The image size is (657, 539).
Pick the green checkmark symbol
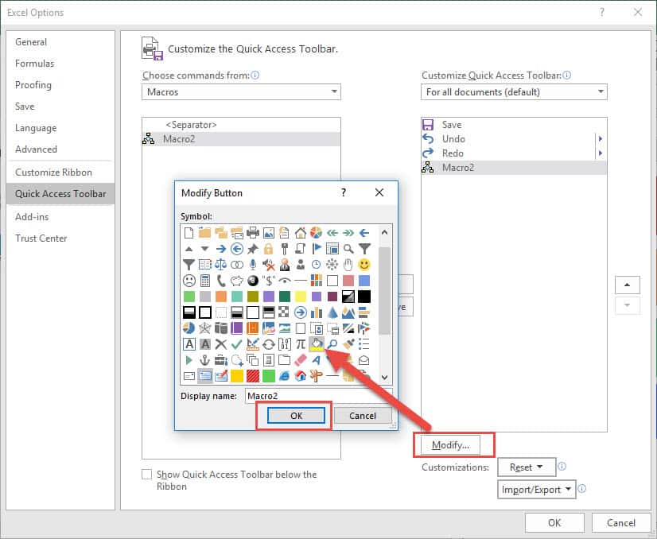tap(237, 344)
